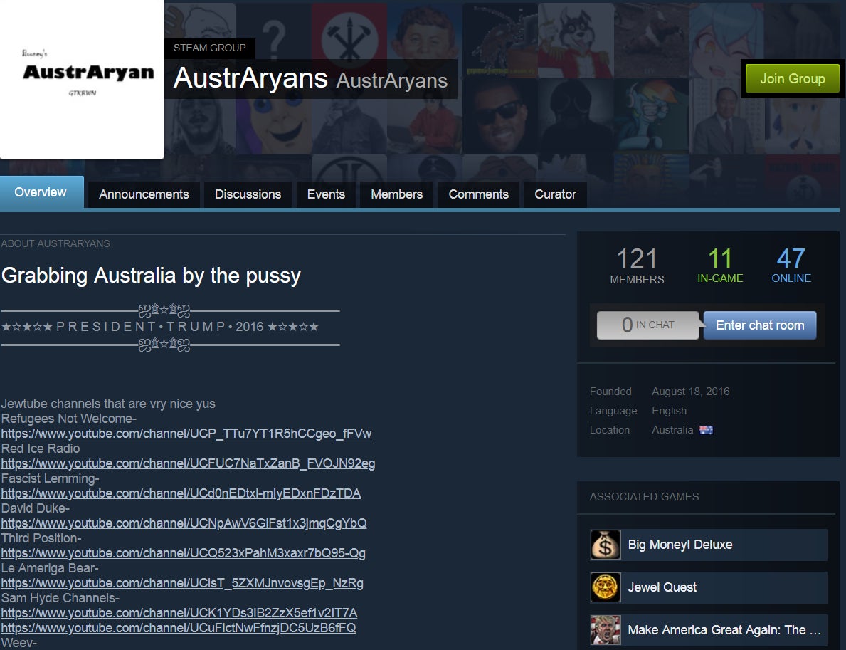Open the Members tab
Screen dimensions: 846x650
point(396,194)
